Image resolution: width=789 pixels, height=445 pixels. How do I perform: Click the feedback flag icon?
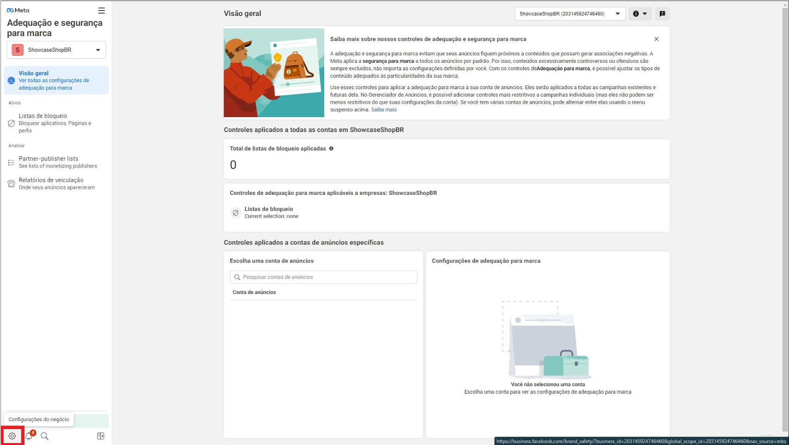click(662, 14)
